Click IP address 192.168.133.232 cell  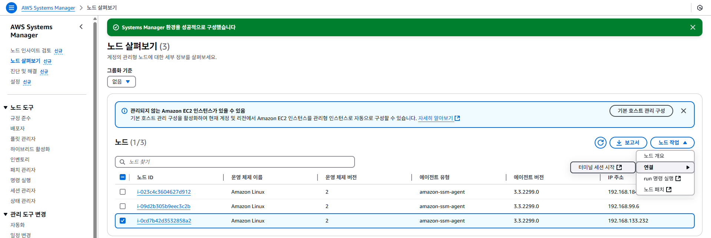[628, 221]
